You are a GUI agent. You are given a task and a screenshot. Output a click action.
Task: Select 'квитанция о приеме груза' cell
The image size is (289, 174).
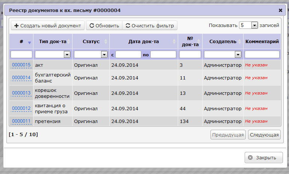[x=53, y=108]
